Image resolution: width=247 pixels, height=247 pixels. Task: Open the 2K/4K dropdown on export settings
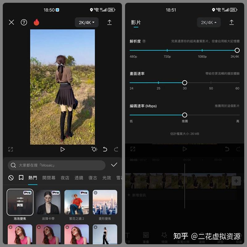pos(208,22)
